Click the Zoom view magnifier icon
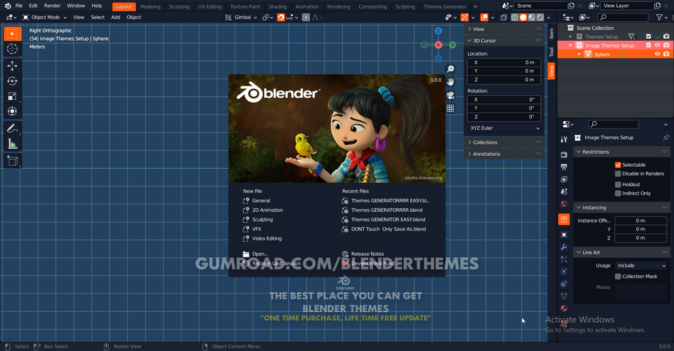This screenshot has height=351, width=674. 451,69
